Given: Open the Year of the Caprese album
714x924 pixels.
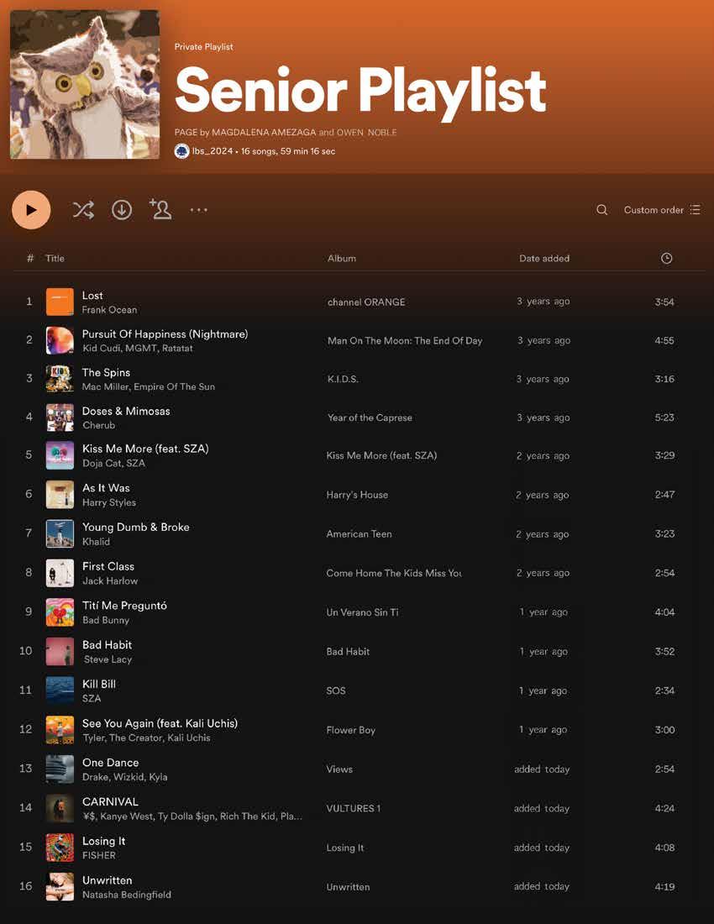Looking at the screenshot, I should coord(370,417).
